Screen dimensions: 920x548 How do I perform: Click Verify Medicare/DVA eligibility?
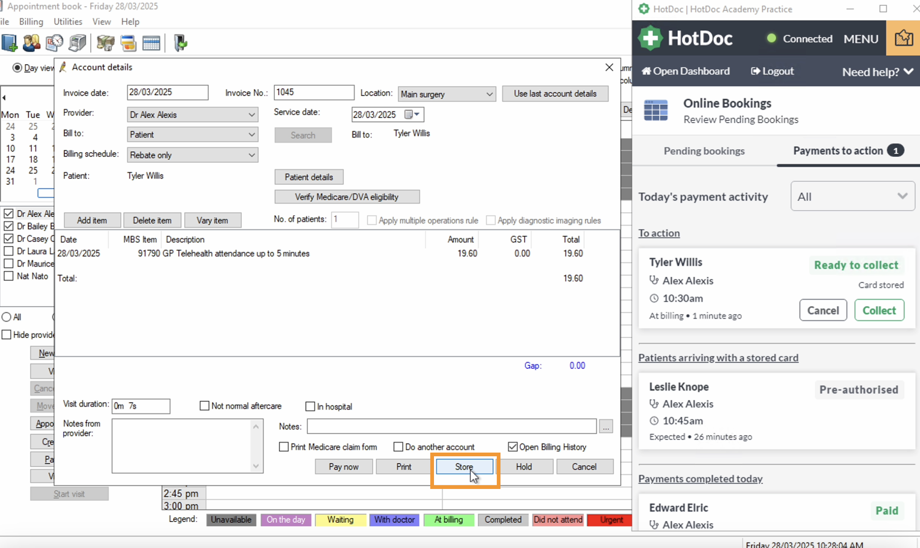click(347, 197)
